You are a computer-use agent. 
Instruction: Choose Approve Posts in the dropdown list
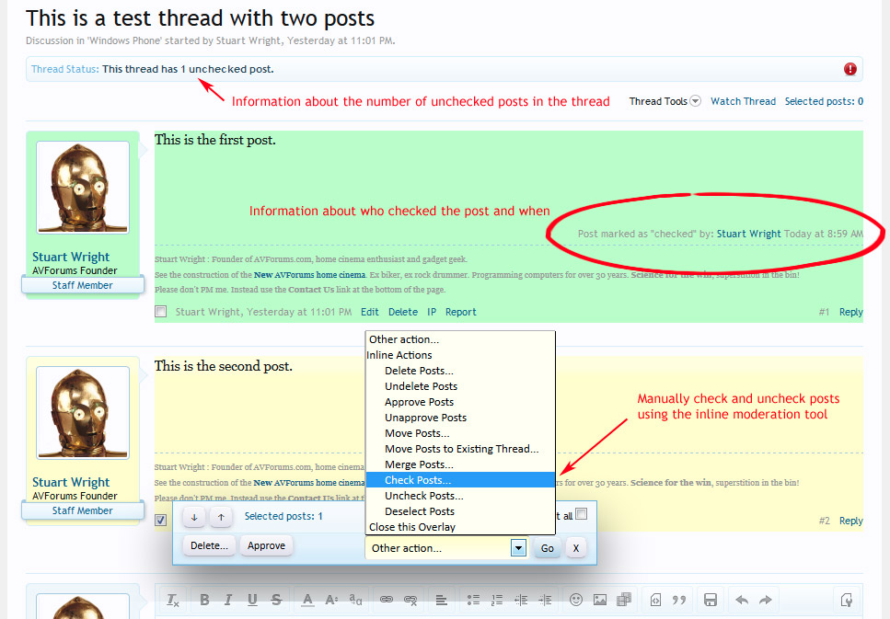point(460,402)
